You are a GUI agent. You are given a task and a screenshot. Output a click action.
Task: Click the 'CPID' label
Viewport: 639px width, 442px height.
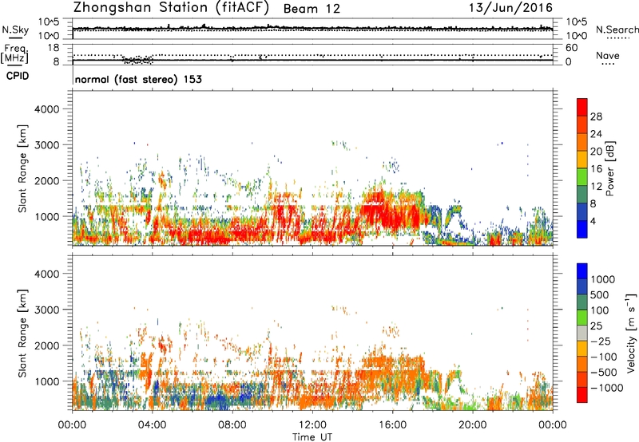18,76
